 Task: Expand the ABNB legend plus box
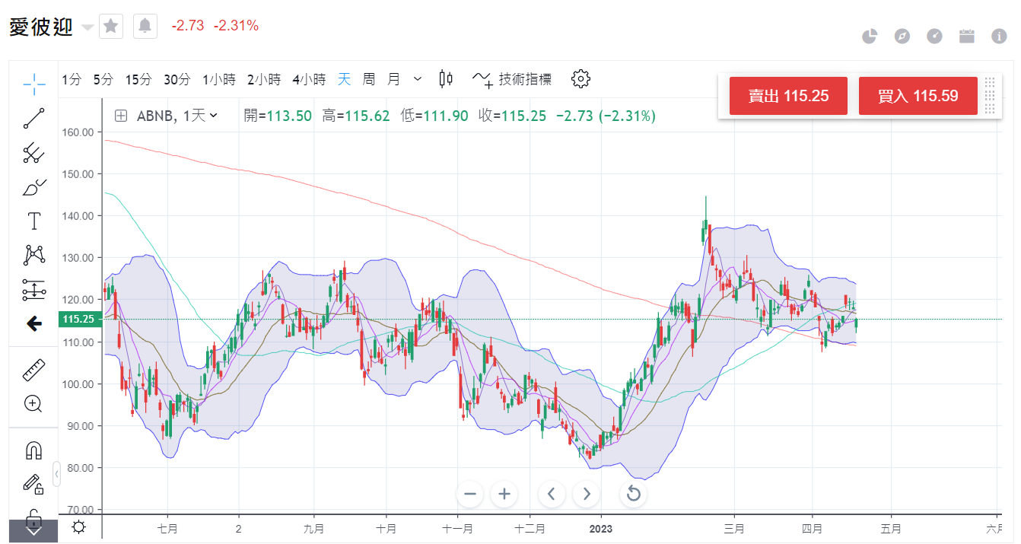click(x=121, y=116)
